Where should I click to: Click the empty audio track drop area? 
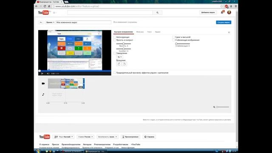tap(66, 96)
